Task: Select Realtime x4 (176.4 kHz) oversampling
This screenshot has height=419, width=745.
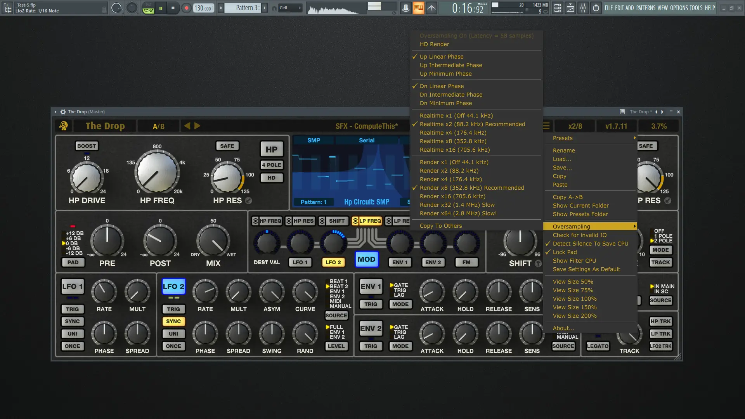Action: [x=453, y=133]
